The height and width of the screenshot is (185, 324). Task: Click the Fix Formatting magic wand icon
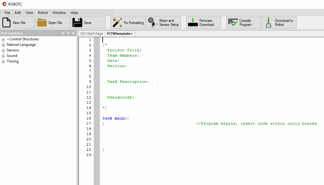(117, 23)
